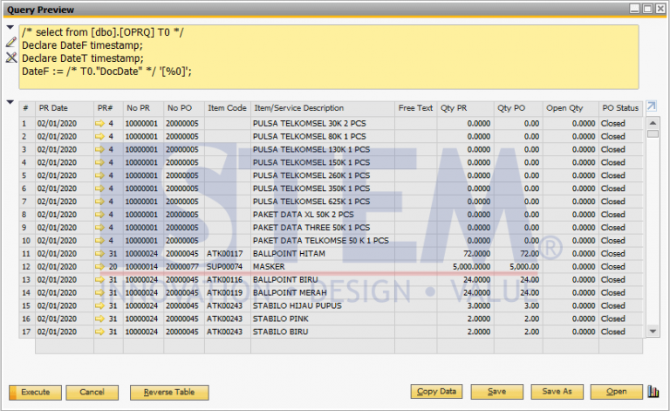
Task: Sort by the Free Text column header
Action: [x=416, y=108]
